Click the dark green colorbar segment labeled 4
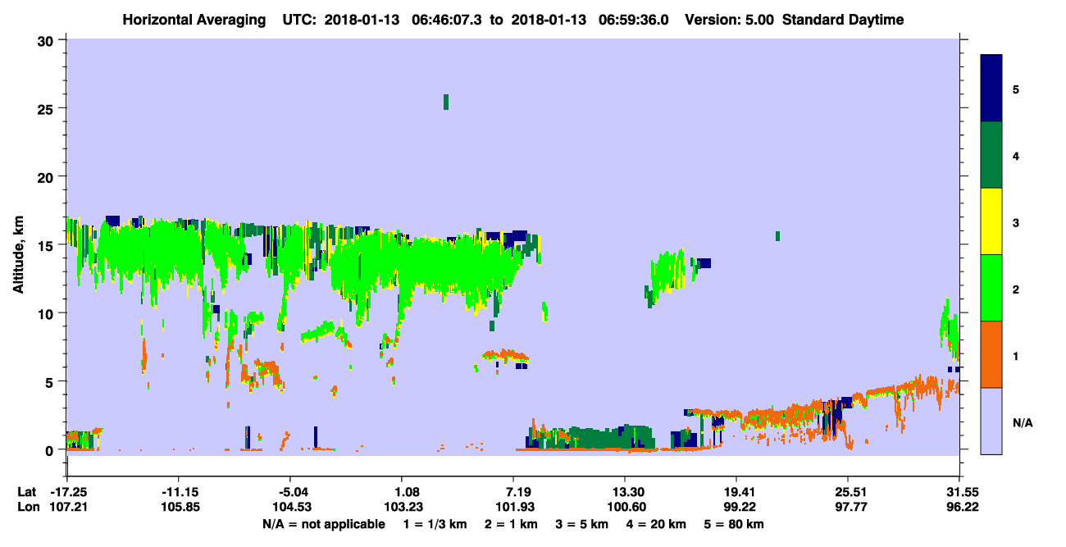This screenshot has width=1066, height=547. (x=991, y=155)
